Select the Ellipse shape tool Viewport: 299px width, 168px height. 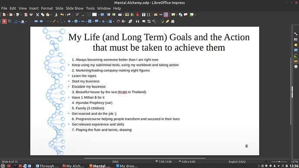coord(41,21)
